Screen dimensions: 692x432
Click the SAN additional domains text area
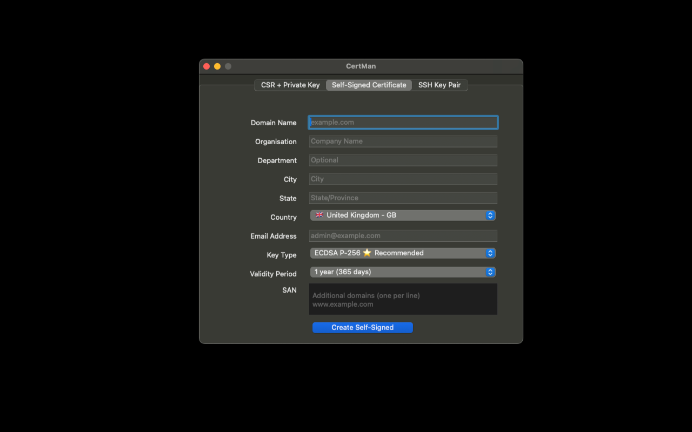[403, 299]
